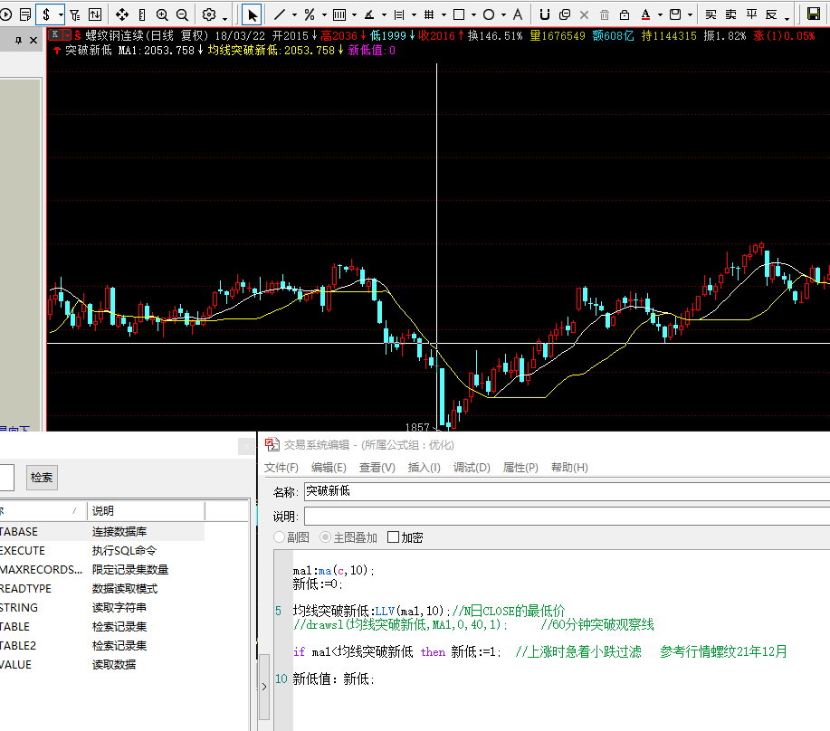Expand the hash grid tool dropdown arrow
The width and height of the screenshot is (830, 731).
click(444, 14)
